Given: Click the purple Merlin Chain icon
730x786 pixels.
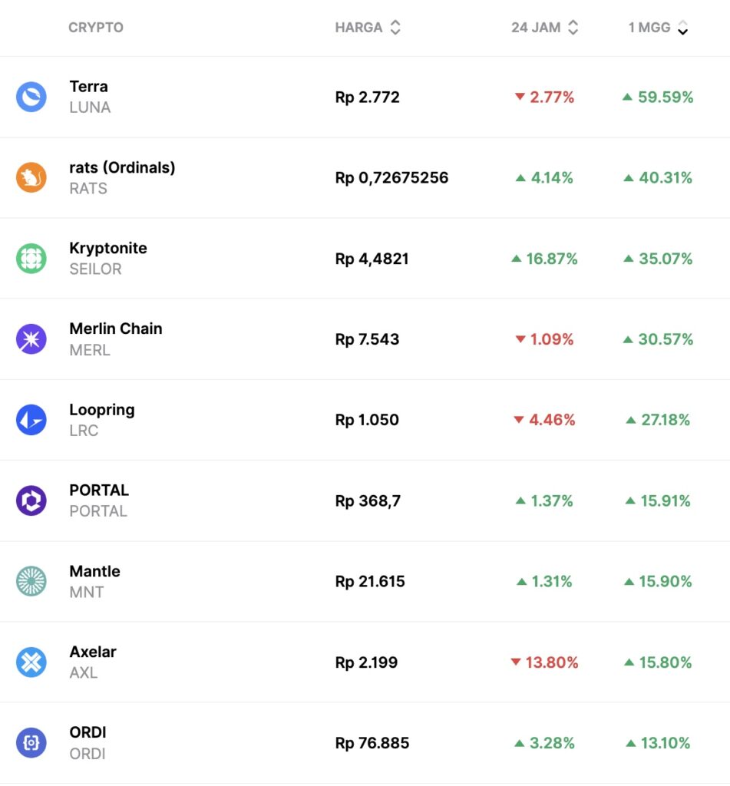Looking at the screenshot, I should [x=31, y=339].
